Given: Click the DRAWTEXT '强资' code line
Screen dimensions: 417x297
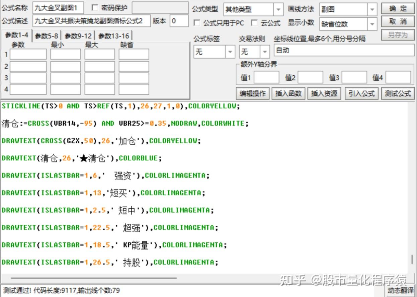Looking at the screenshot, I should click(x=106, y=175).
